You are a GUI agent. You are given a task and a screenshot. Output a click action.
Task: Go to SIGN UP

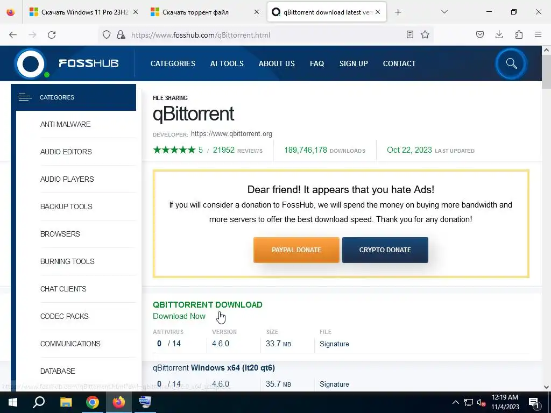point(354,63)
